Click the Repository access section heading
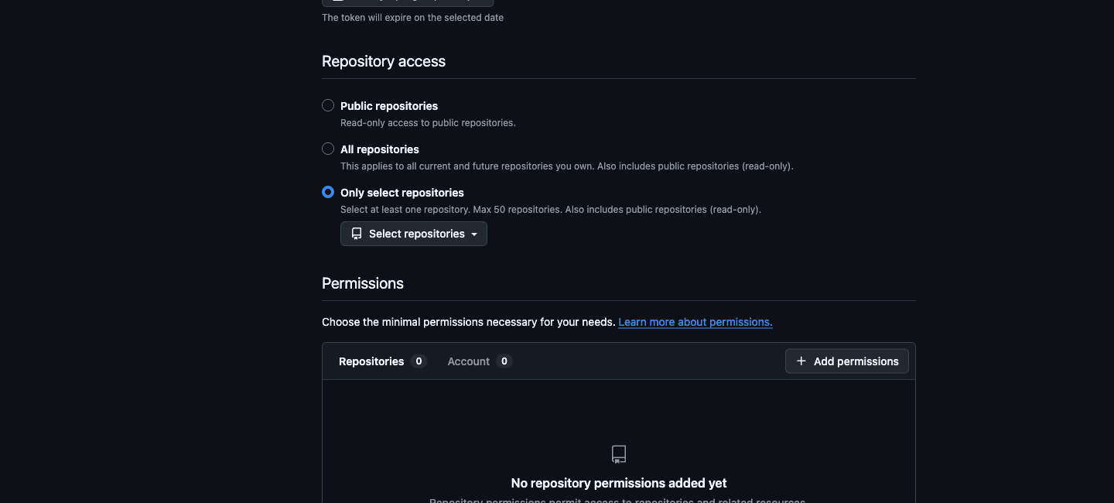Screen dimensions: 1114x503 pos(384,61)
